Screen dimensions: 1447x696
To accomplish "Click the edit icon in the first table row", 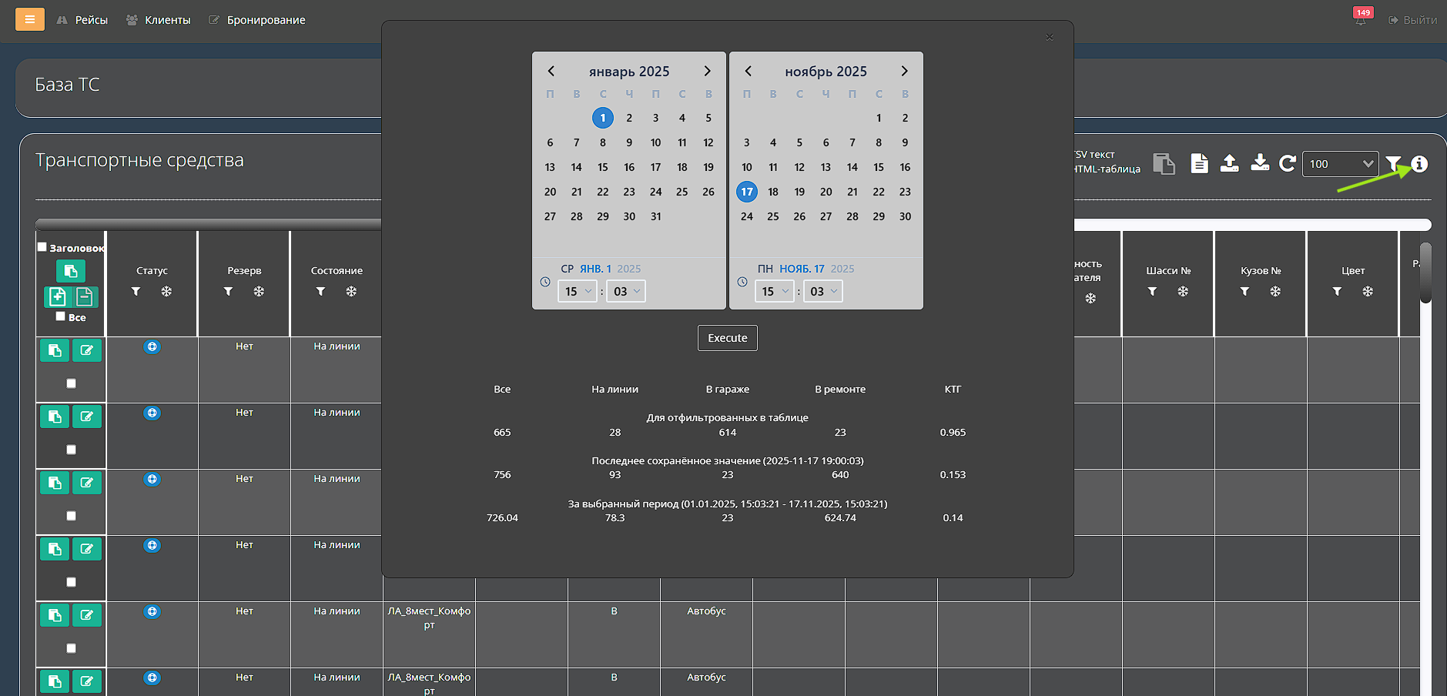I will 87,350.
